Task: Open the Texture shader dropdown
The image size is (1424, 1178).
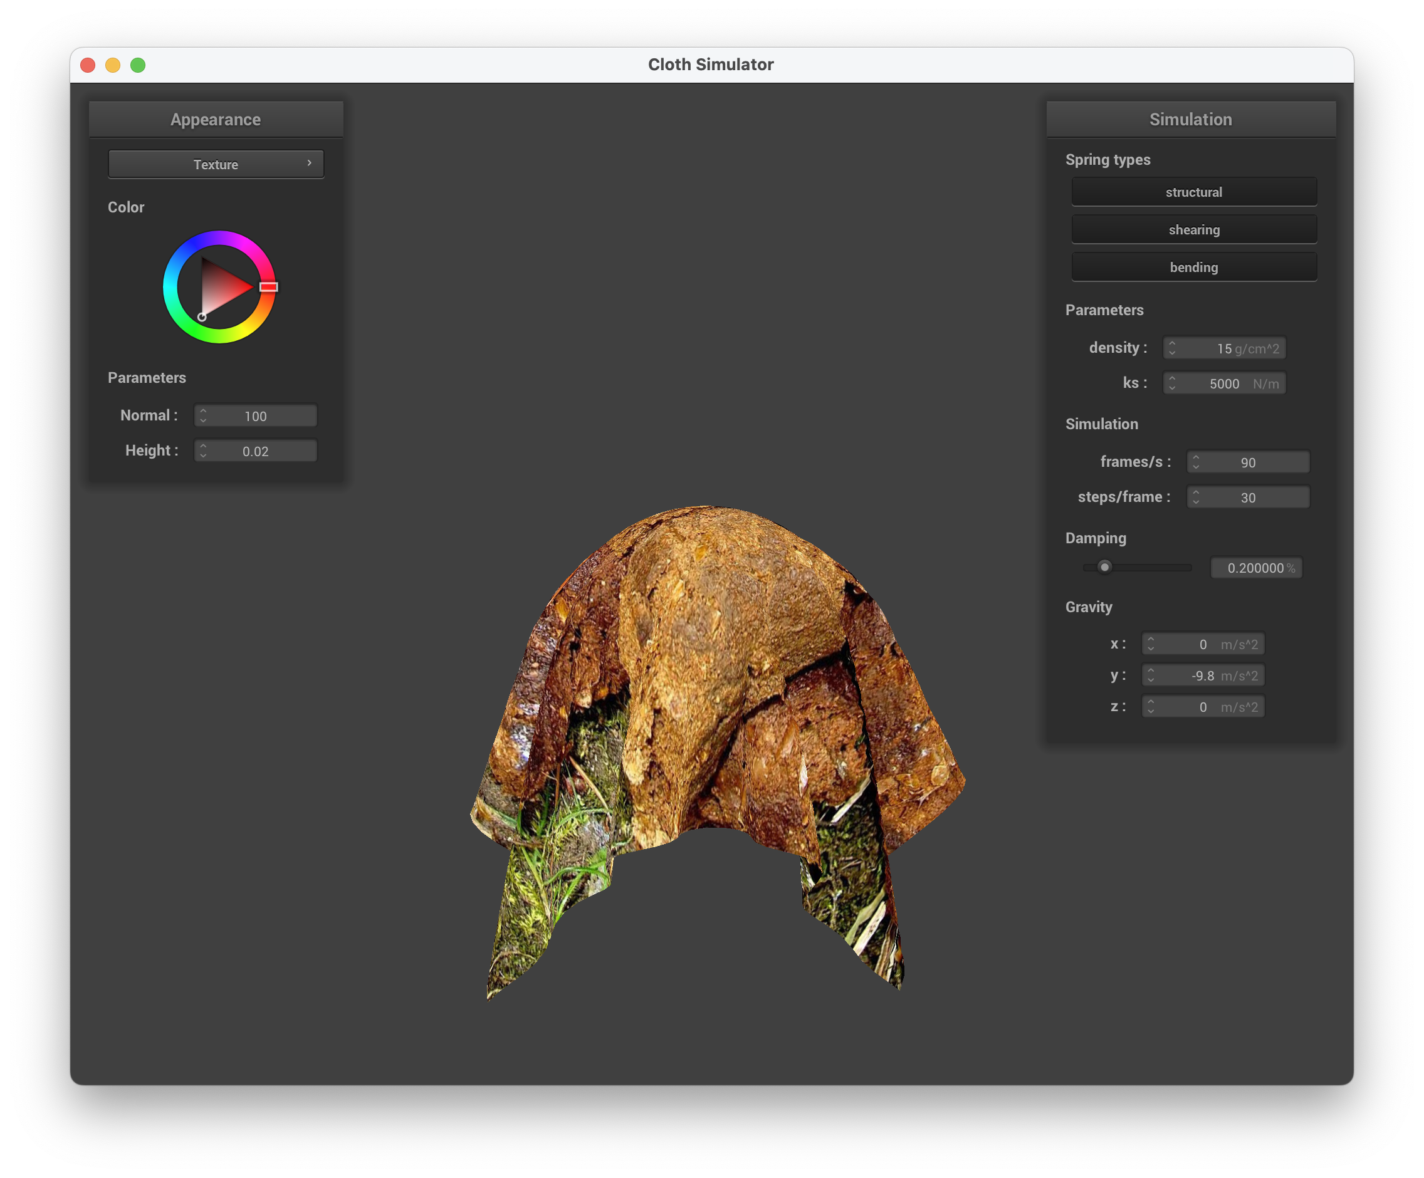Action: [x=216, y=164]
